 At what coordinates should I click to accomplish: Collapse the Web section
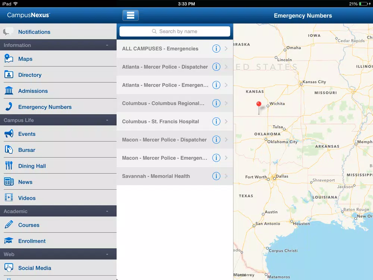coord(107,254)
